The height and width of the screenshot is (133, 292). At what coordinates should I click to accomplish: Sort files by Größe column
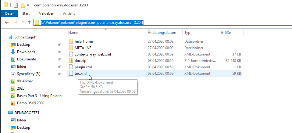(x=225, y=32)
